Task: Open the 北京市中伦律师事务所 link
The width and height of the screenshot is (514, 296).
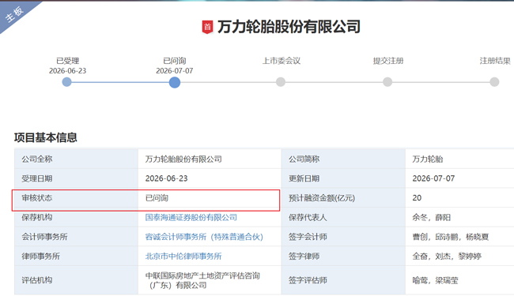Action: [183, 256]
